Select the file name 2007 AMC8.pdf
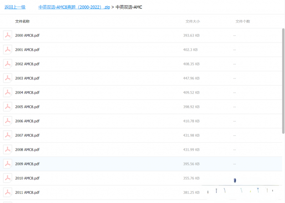The image size is (285, 203). tap(27, 135)
